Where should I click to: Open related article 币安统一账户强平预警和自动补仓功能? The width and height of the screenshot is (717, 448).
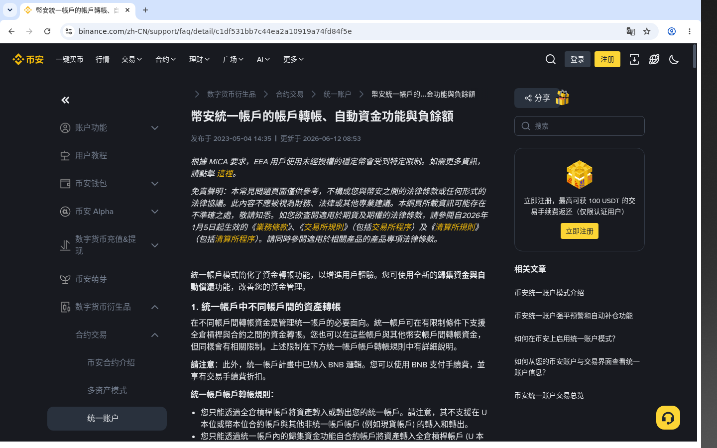(574, 316)
